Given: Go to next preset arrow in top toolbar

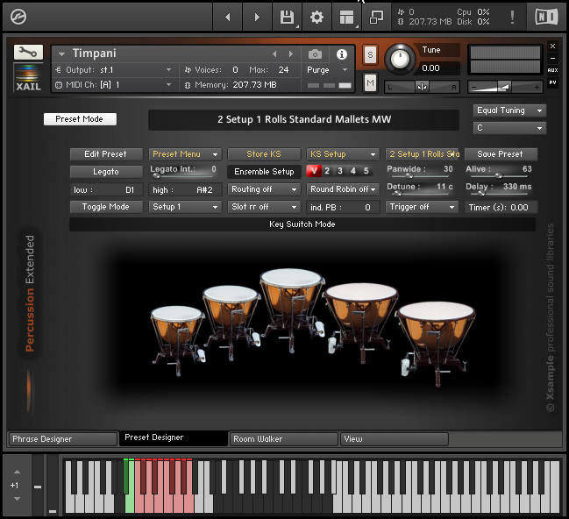Looking at the screenshot, I should (257, 17).
